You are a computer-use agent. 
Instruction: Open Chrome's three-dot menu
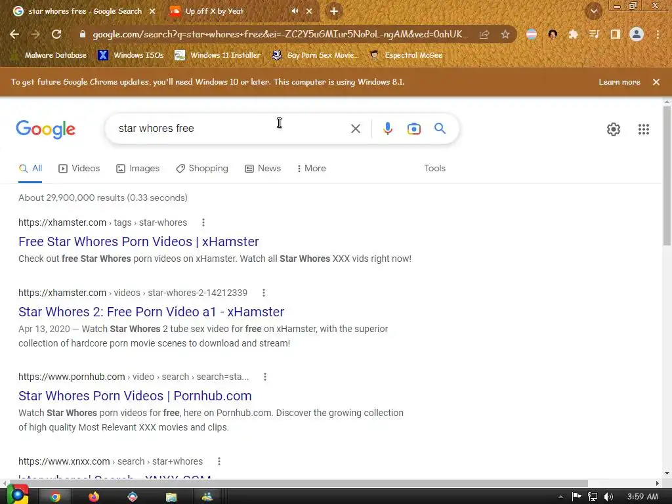click(658, 34)
